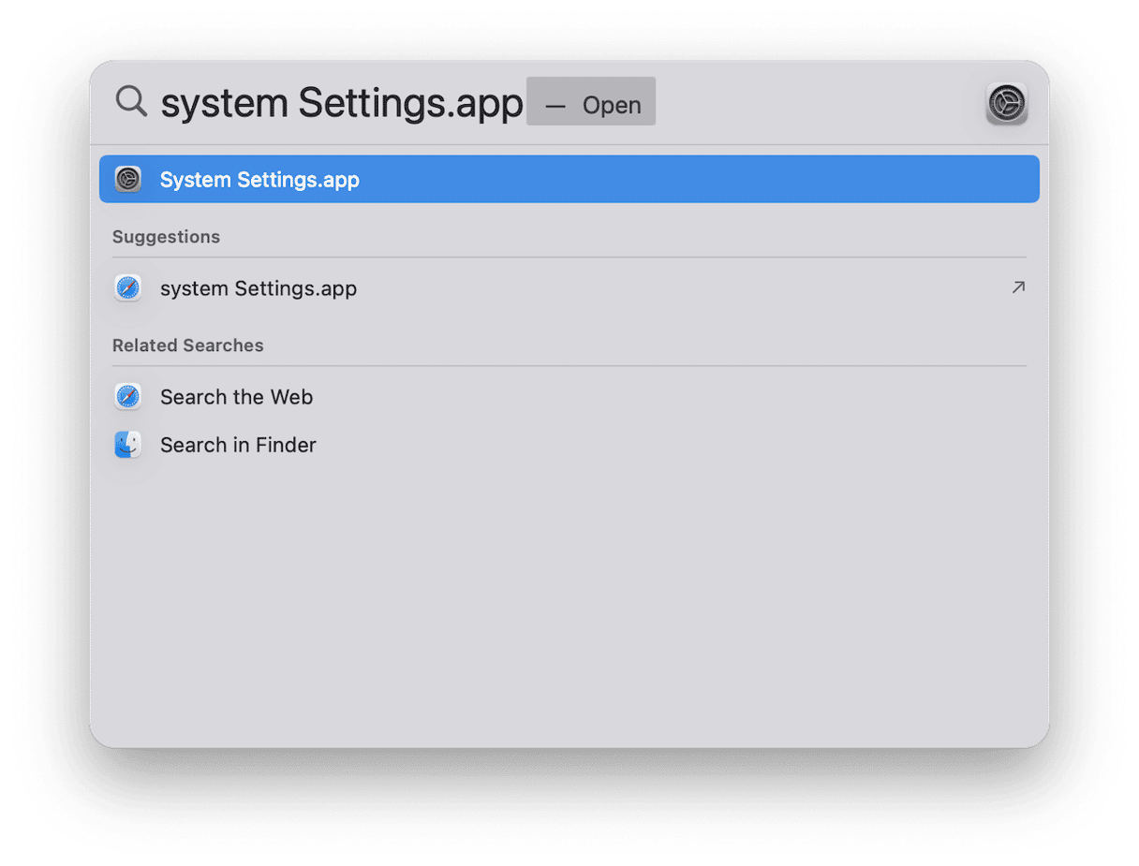1139x866 pixels.
Task: Click the large gear icon in search bar
Action: (1007, 103)
